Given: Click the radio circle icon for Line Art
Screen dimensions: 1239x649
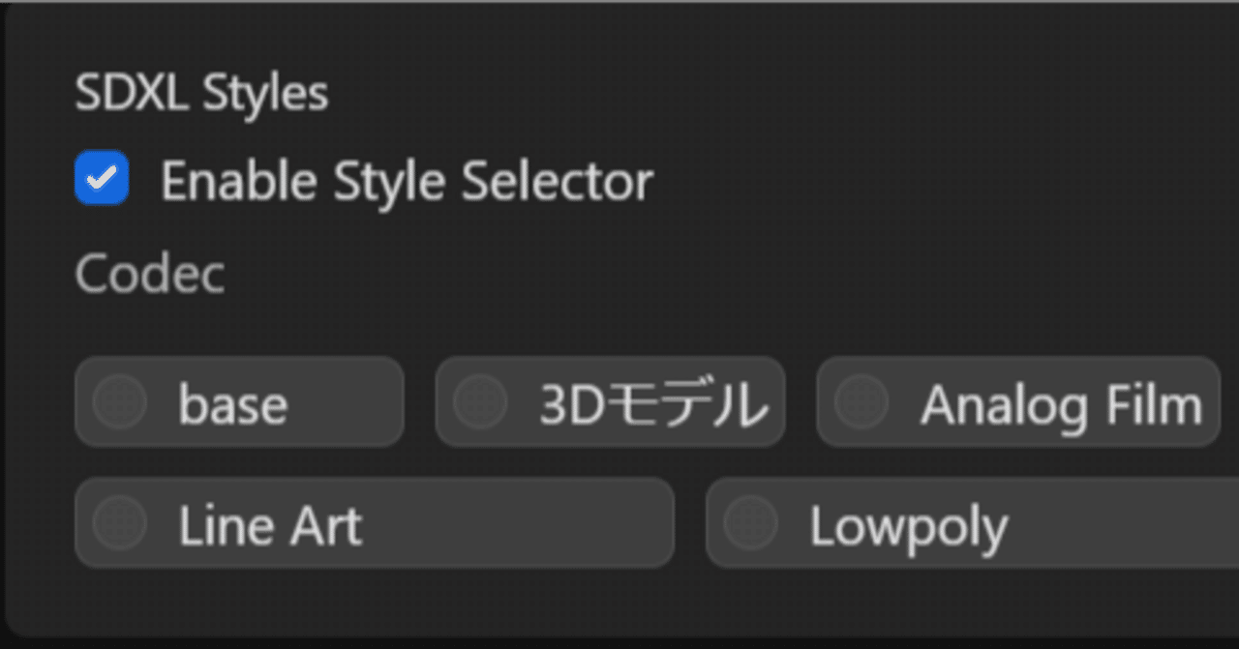Looking at the screenshot, I should point(120,523).
